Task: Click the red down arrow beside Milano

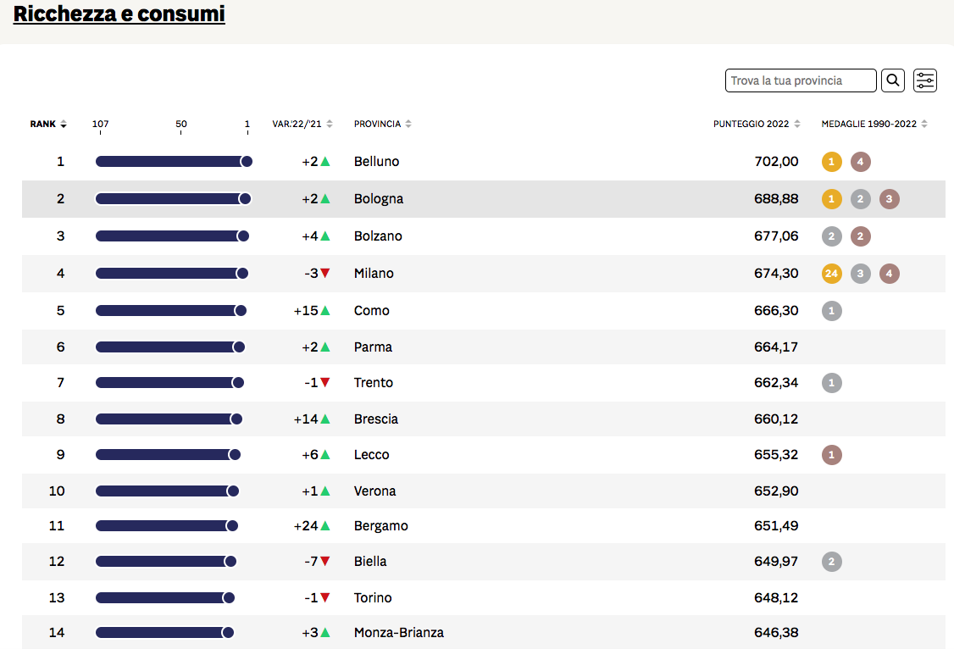Action: point(325,274)
